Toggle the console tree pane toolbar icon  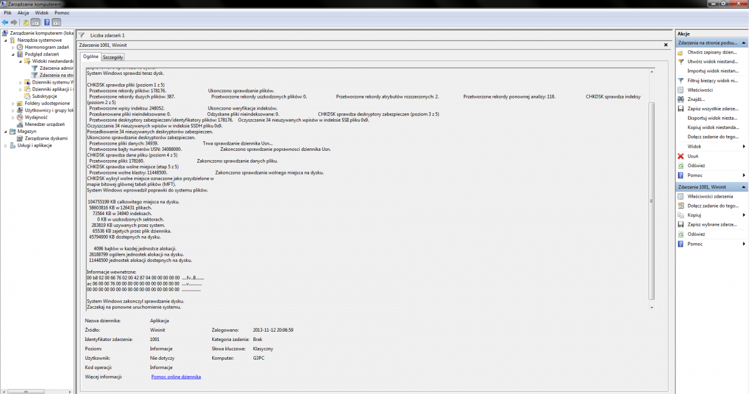[x=36, y=22]
